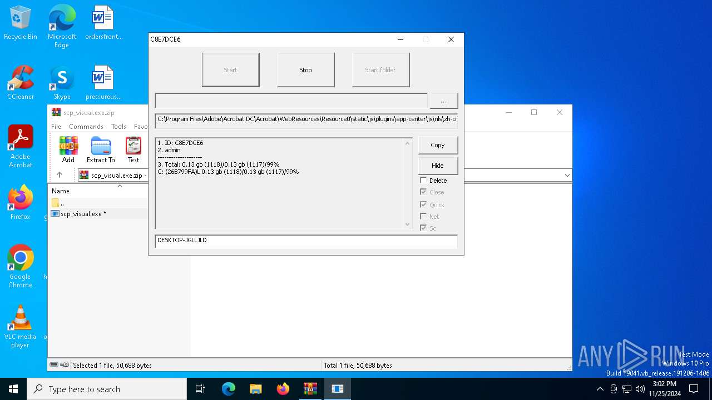Click the Stop button
The width and height of the screenshot is (712, 400).
coord(305,70)
